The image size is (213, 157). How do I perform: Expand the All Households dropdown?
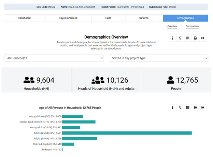(54, 58)
